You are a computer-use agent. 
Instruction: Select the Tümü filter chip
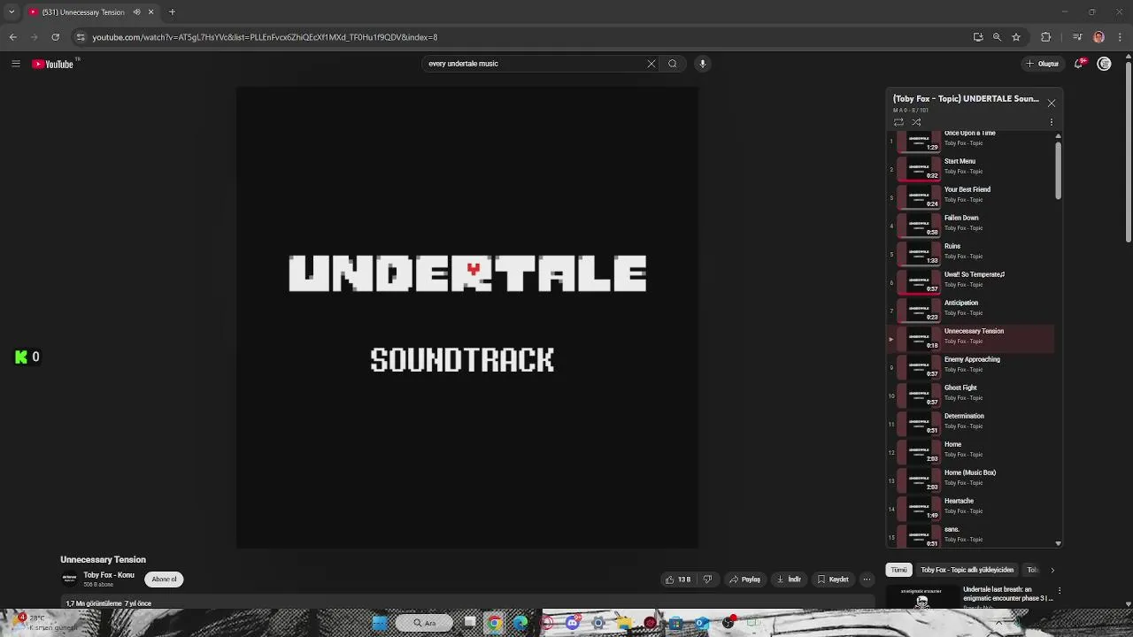tap(899, 570)
